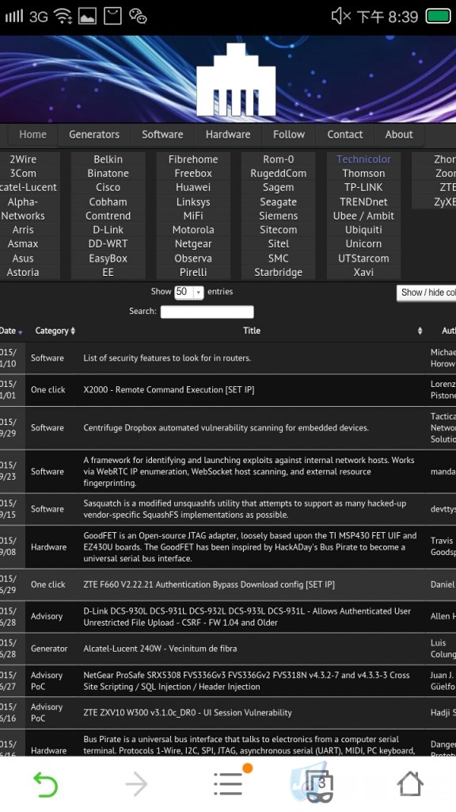The height and width of the screenshot is (812, 456).
Task: Select the Motorola vendor link
Action: point(193,230)
